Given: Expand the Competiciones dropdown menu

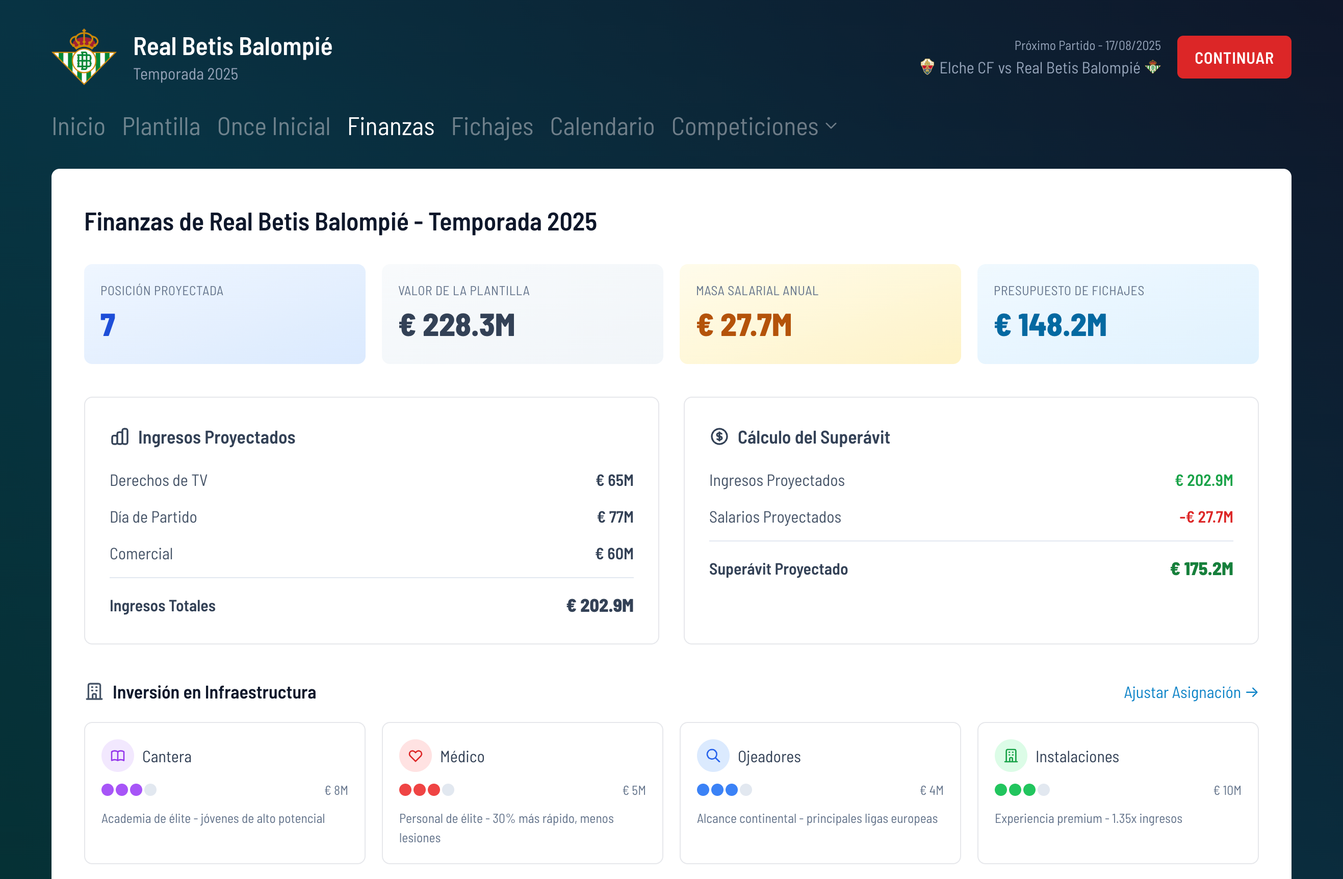Looking at the screenshot, I should pyautogui.click(x=753, y=127).
